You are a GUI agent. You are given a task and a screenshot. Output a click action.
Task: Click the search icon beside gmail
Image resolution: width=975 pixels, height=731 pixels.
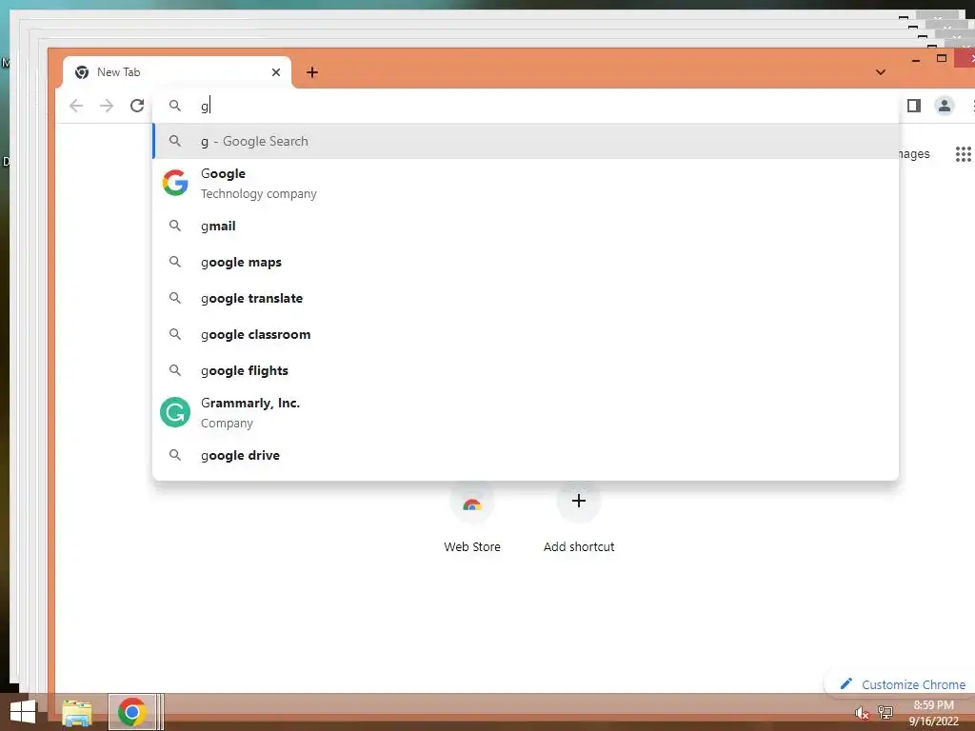click(x=175, y=226)
